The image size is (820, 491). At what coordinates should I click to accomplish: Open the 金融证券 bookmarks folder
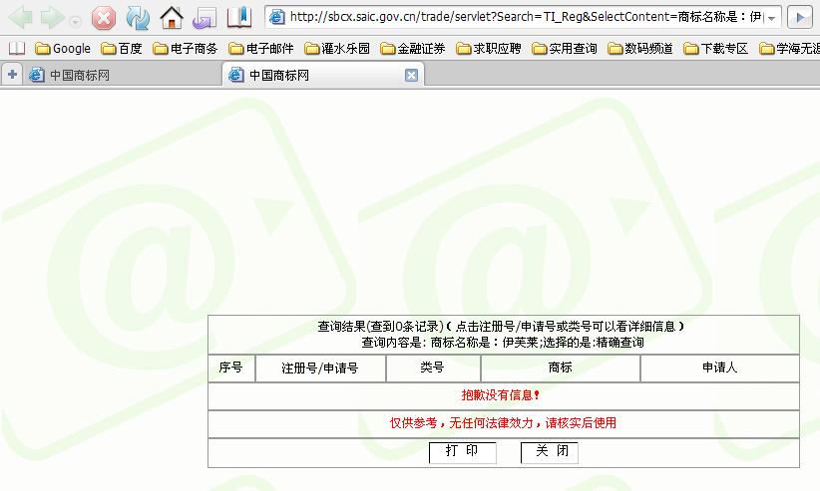point(413,49)
